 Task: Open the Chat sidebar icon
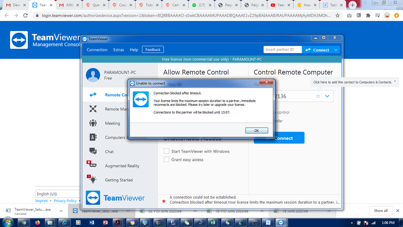click(x=93, y=151)
